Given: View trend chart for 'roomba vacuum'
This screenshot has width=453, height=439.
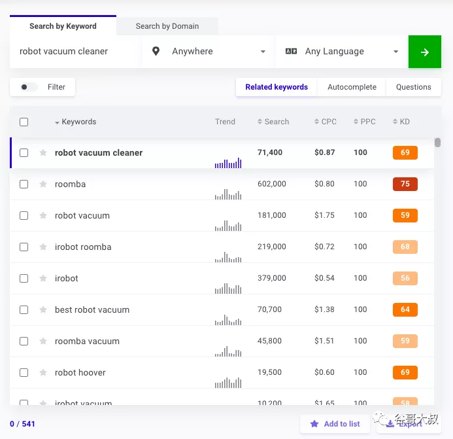Looking at the screenshot, I should tap(228, 351).
